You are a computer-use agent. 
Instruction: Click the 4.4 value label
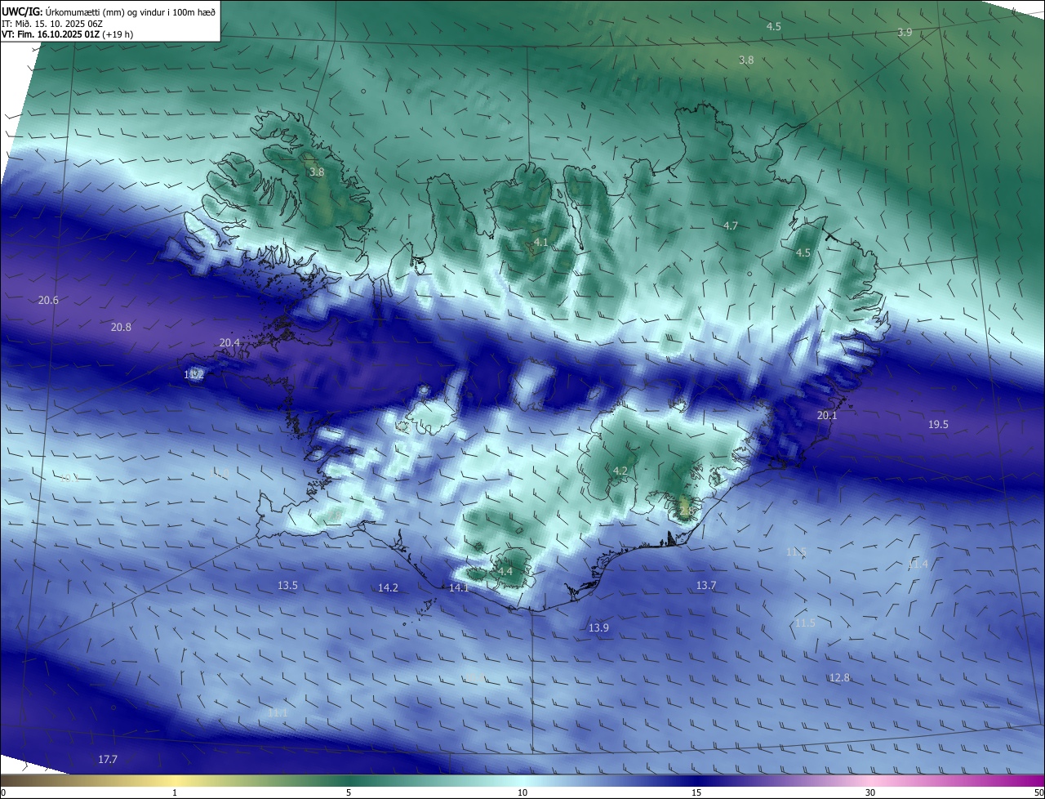[505, 571]
